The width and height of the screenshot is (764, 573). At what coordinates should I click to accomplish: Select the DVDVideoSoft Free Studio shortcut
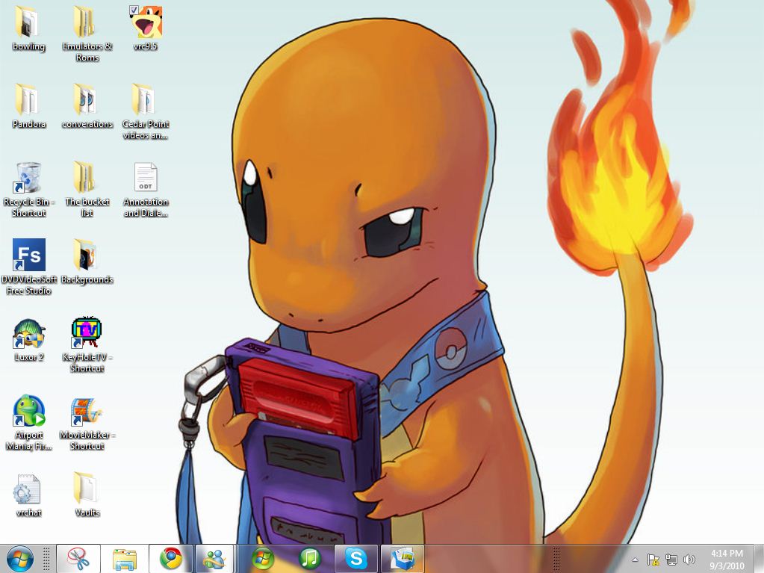pos(29,255)
